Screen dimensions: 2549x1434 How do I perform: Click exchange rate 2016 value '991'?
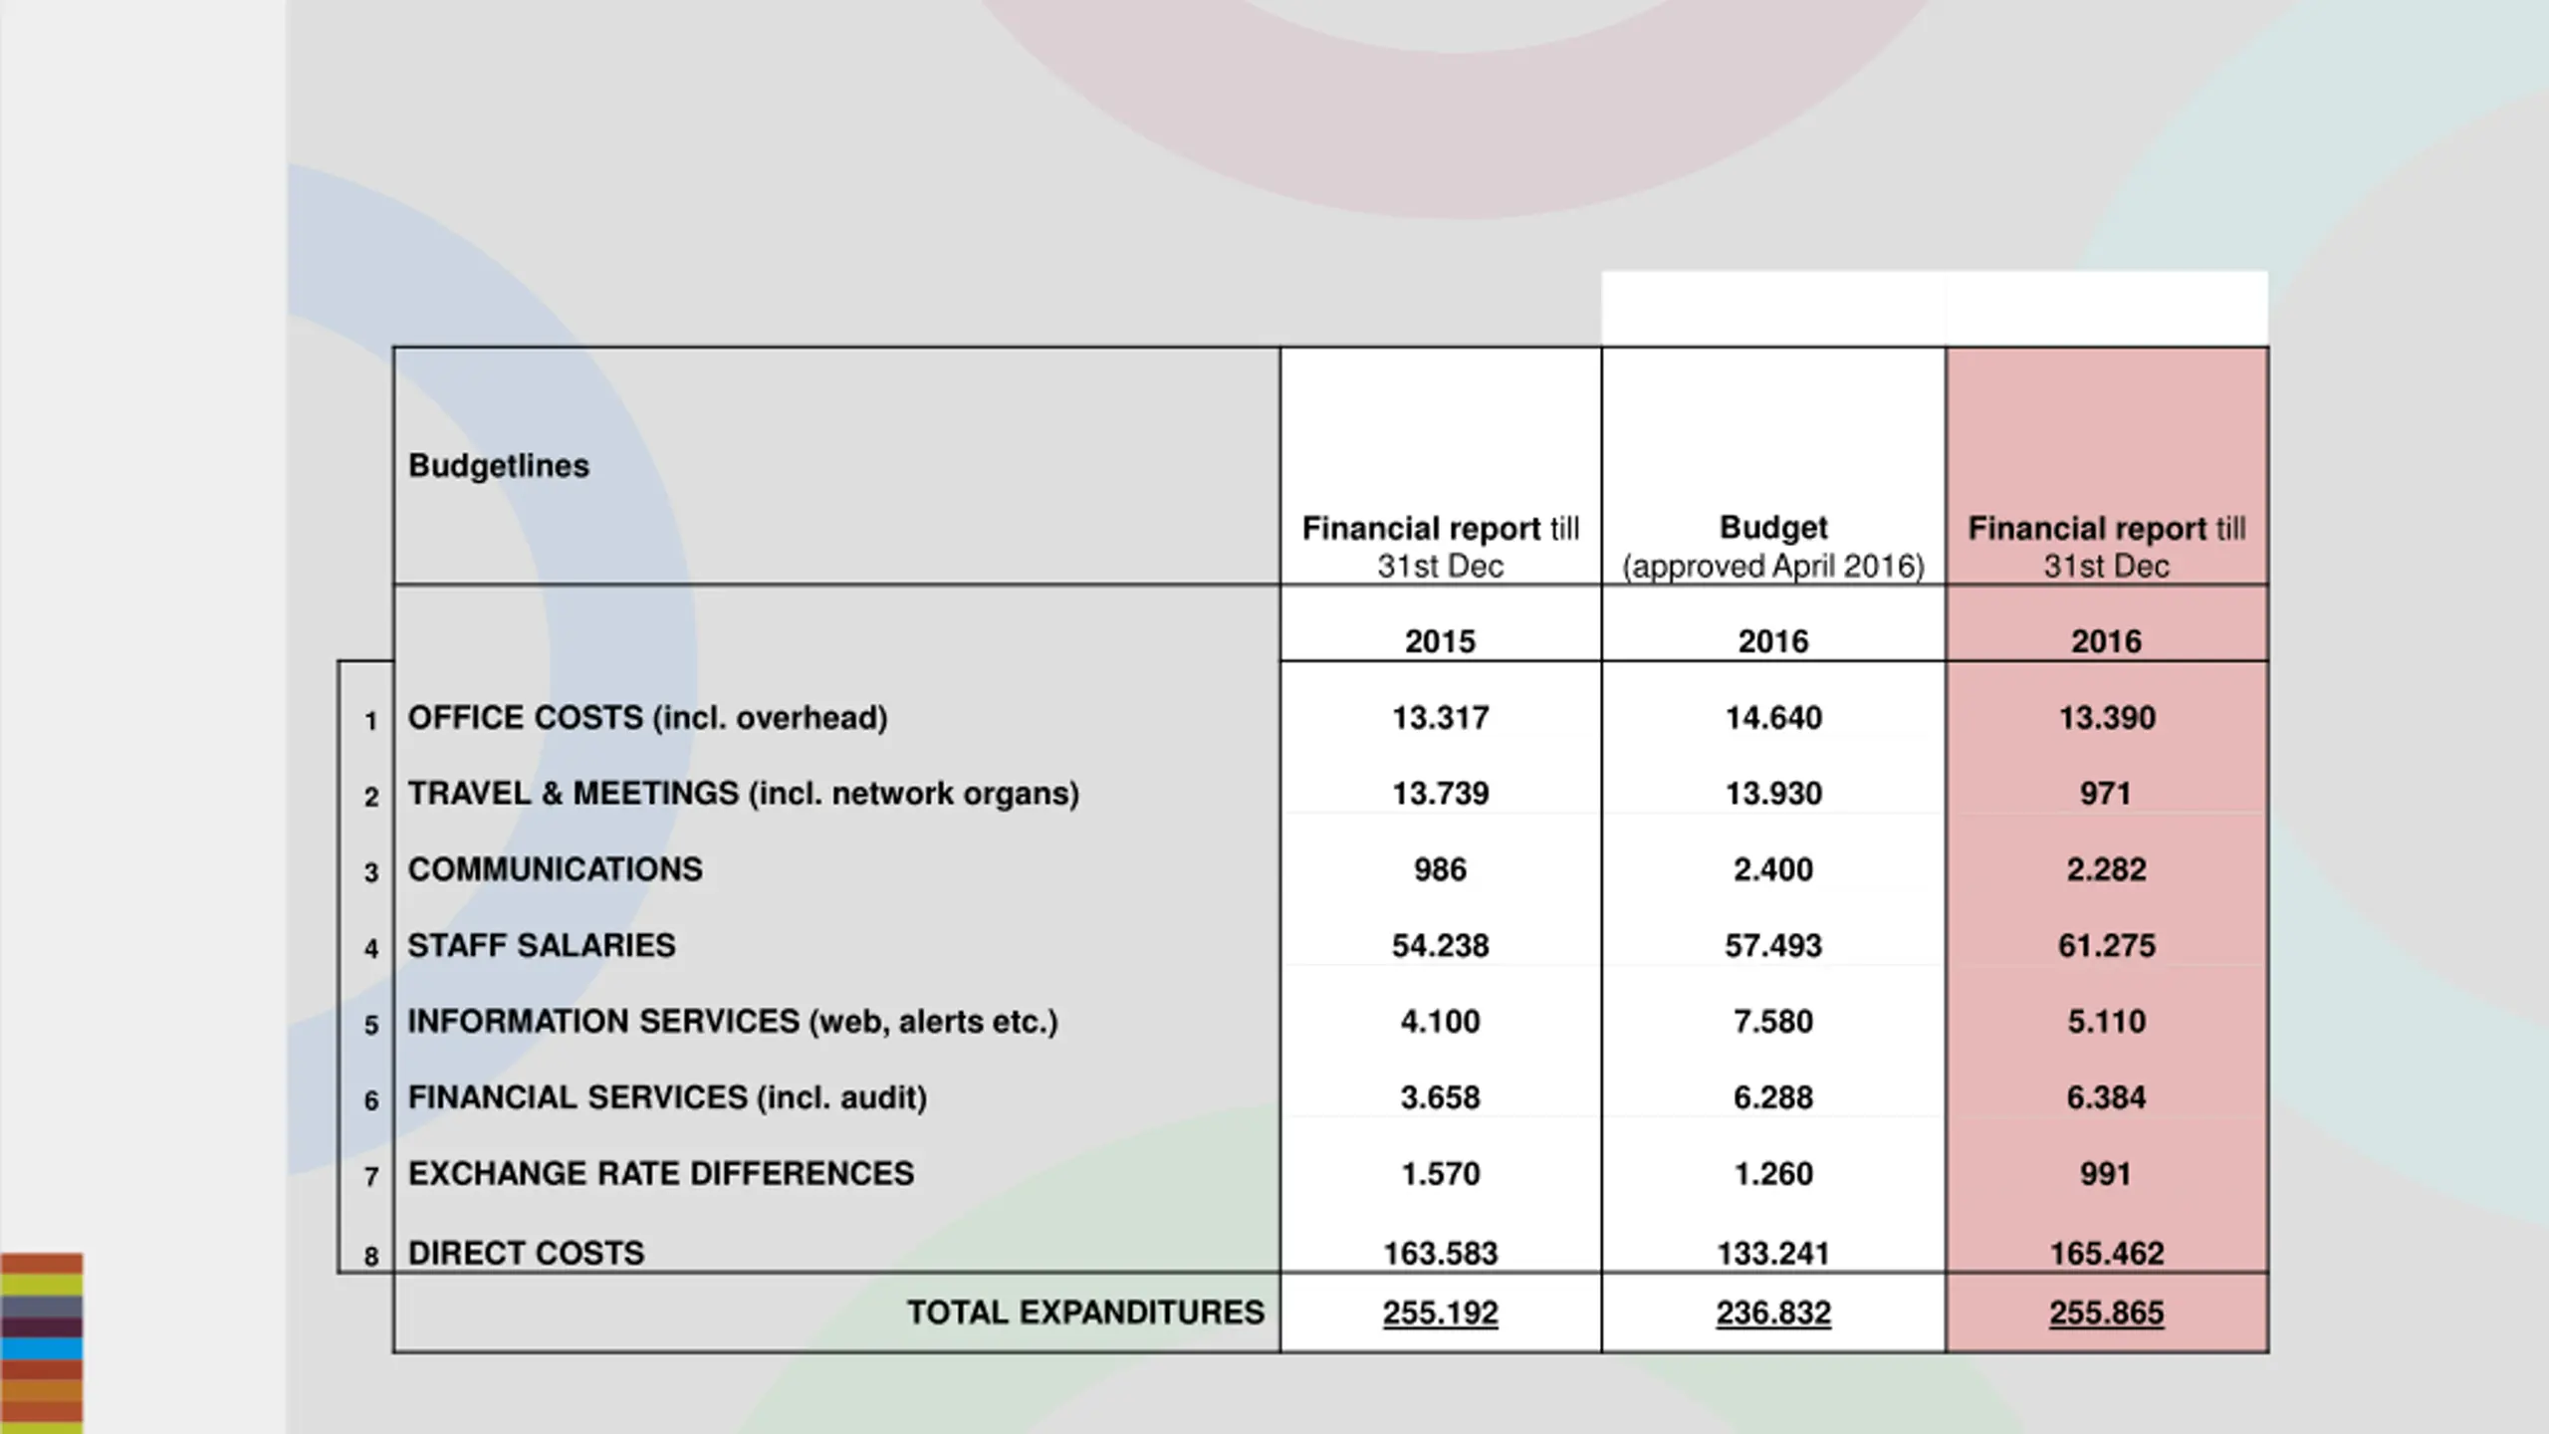(x=2105, y=1173)
